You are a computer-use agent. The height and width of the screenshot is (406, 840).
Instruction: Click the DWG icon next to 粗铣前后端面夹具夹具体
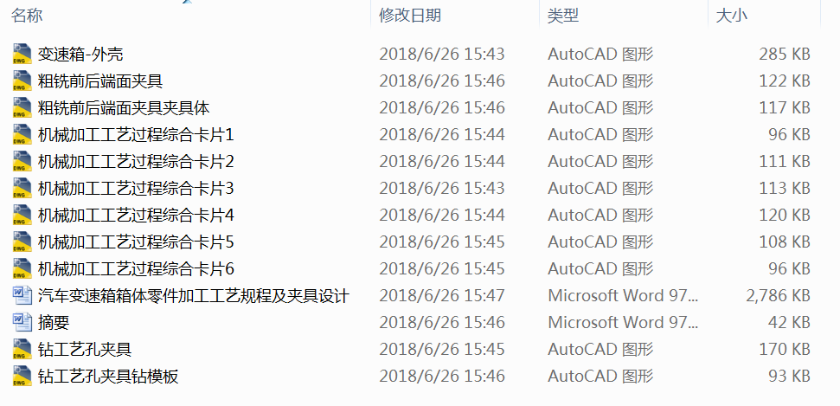22,108
